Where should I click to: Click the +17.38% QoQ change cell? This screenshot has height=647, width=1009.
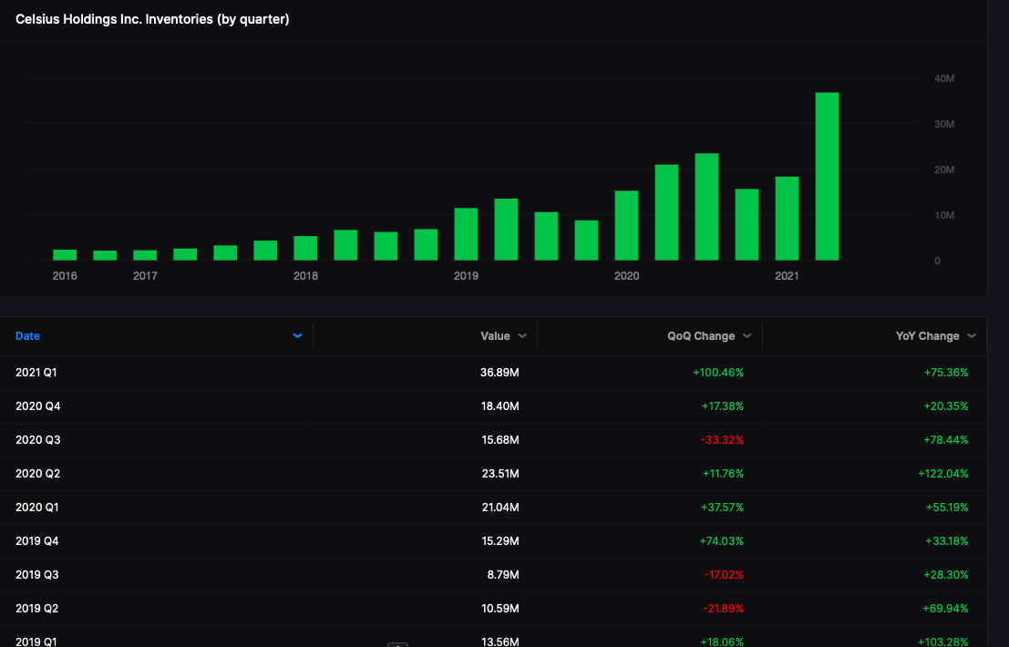[x=722, y=406]
